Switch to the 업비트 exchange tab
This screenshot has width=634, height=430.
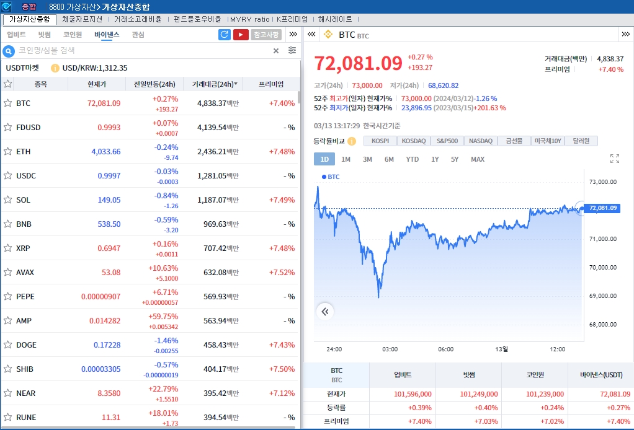pyautogui.click(x=16, y=35)
